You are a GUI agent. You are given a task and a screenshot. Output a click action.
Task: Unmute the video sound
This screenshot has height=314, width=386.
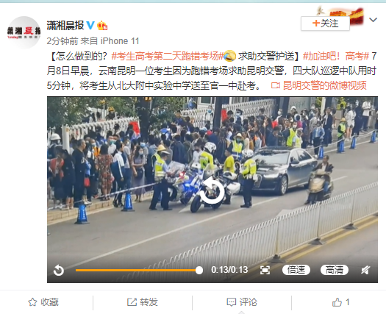point(365,270)
